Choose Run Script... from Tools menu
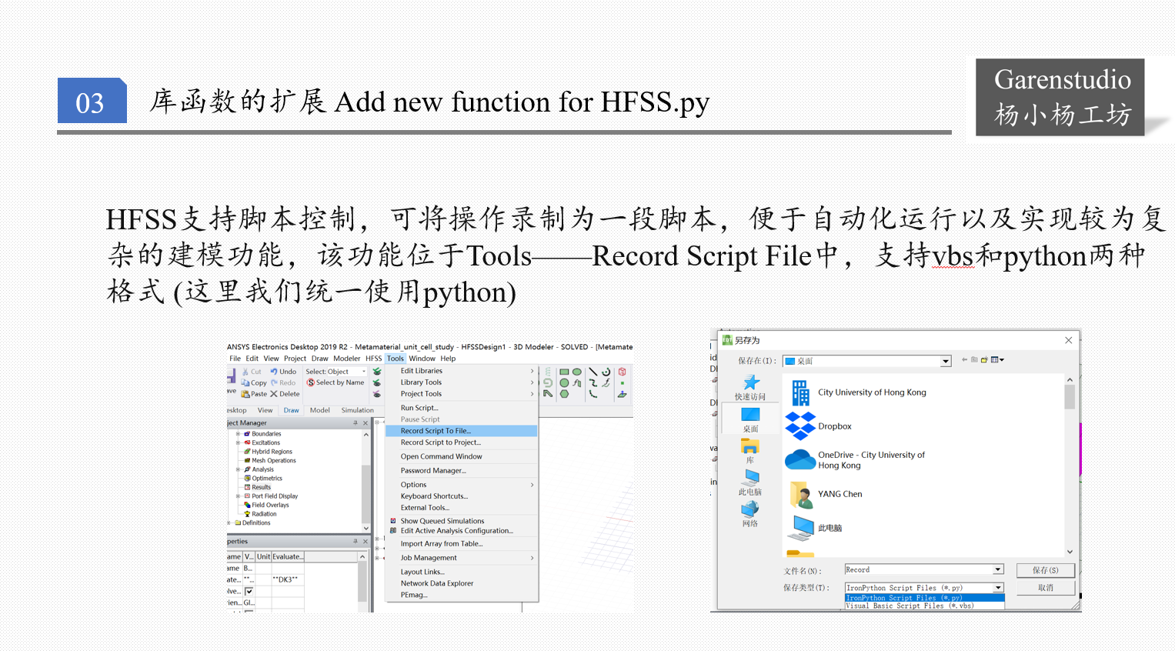 (x=461, y=408)
